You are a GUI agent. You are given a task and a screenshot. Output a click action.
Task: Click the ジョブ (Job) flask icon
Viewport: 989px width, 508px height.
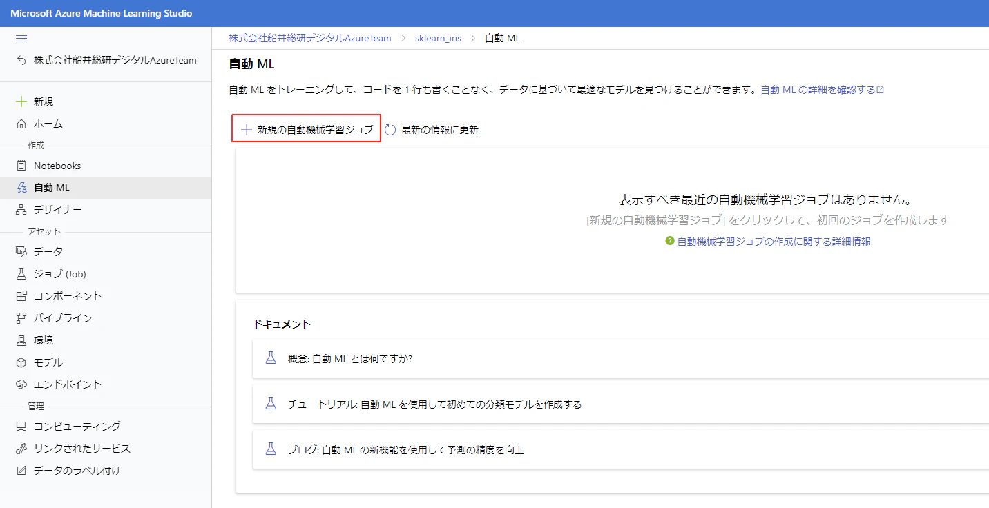point(21,274)
